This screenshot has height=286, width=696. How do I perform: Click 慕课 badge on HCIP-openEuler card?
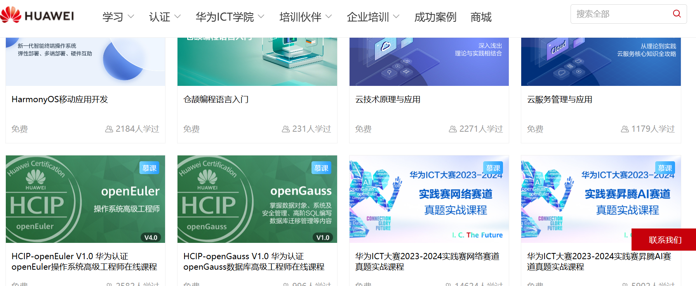click(150, 168)
